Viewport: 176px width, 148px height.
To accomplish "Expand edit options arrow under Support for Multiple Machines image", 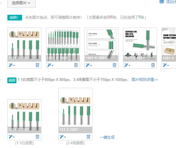I will [x=130, y=65].
